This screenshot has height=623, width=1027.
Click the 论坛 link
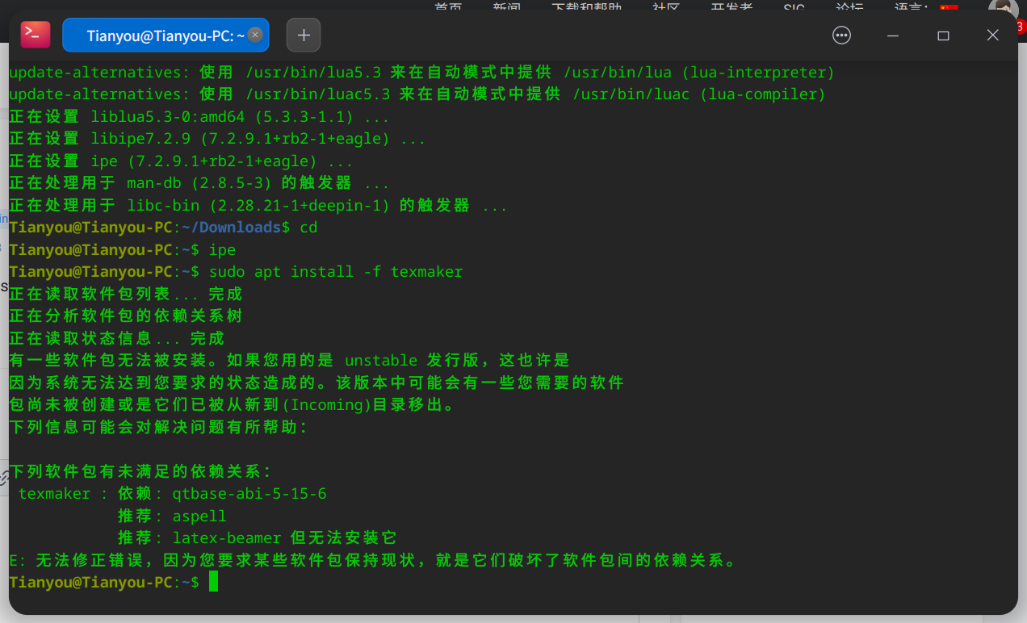pos(849,8)
